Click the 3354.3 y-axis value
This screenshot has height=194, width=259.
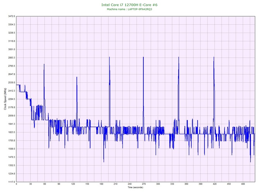[x=12, y=25]
